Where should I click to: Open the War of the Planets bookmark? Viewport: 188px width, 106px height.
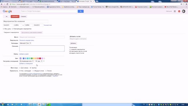click(171, 7)
